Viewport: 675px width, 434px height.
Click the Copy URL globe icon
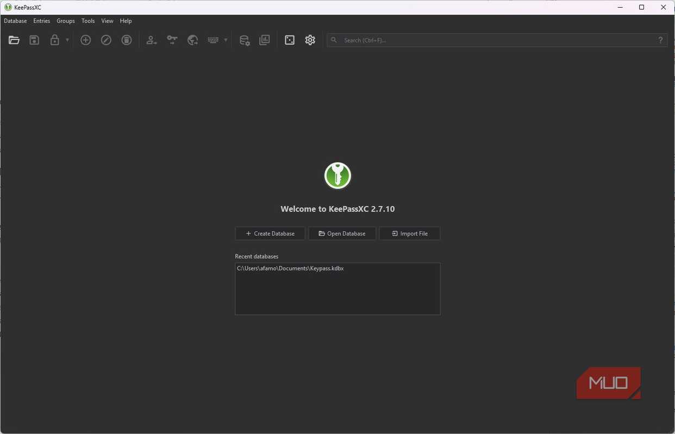192,40
